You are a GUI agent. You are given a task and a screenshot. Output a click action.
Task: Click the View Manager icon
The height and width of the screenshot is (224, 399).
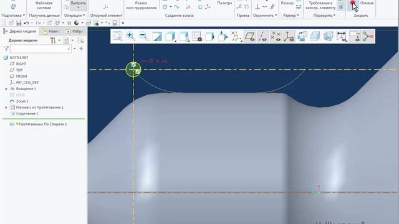click(x=197, y=37)
